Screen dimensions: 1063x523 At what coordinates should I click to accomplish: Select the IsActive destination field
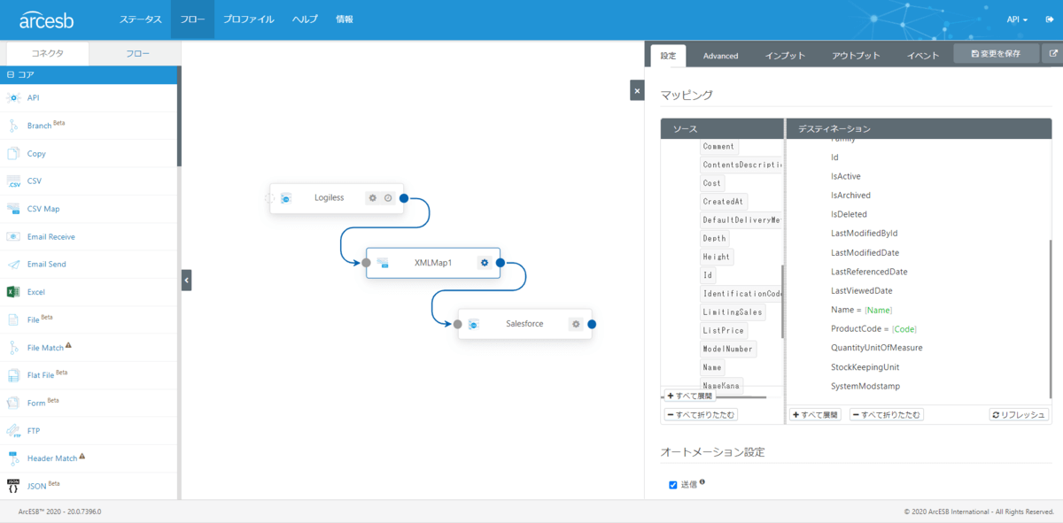(x=845, y=176)
